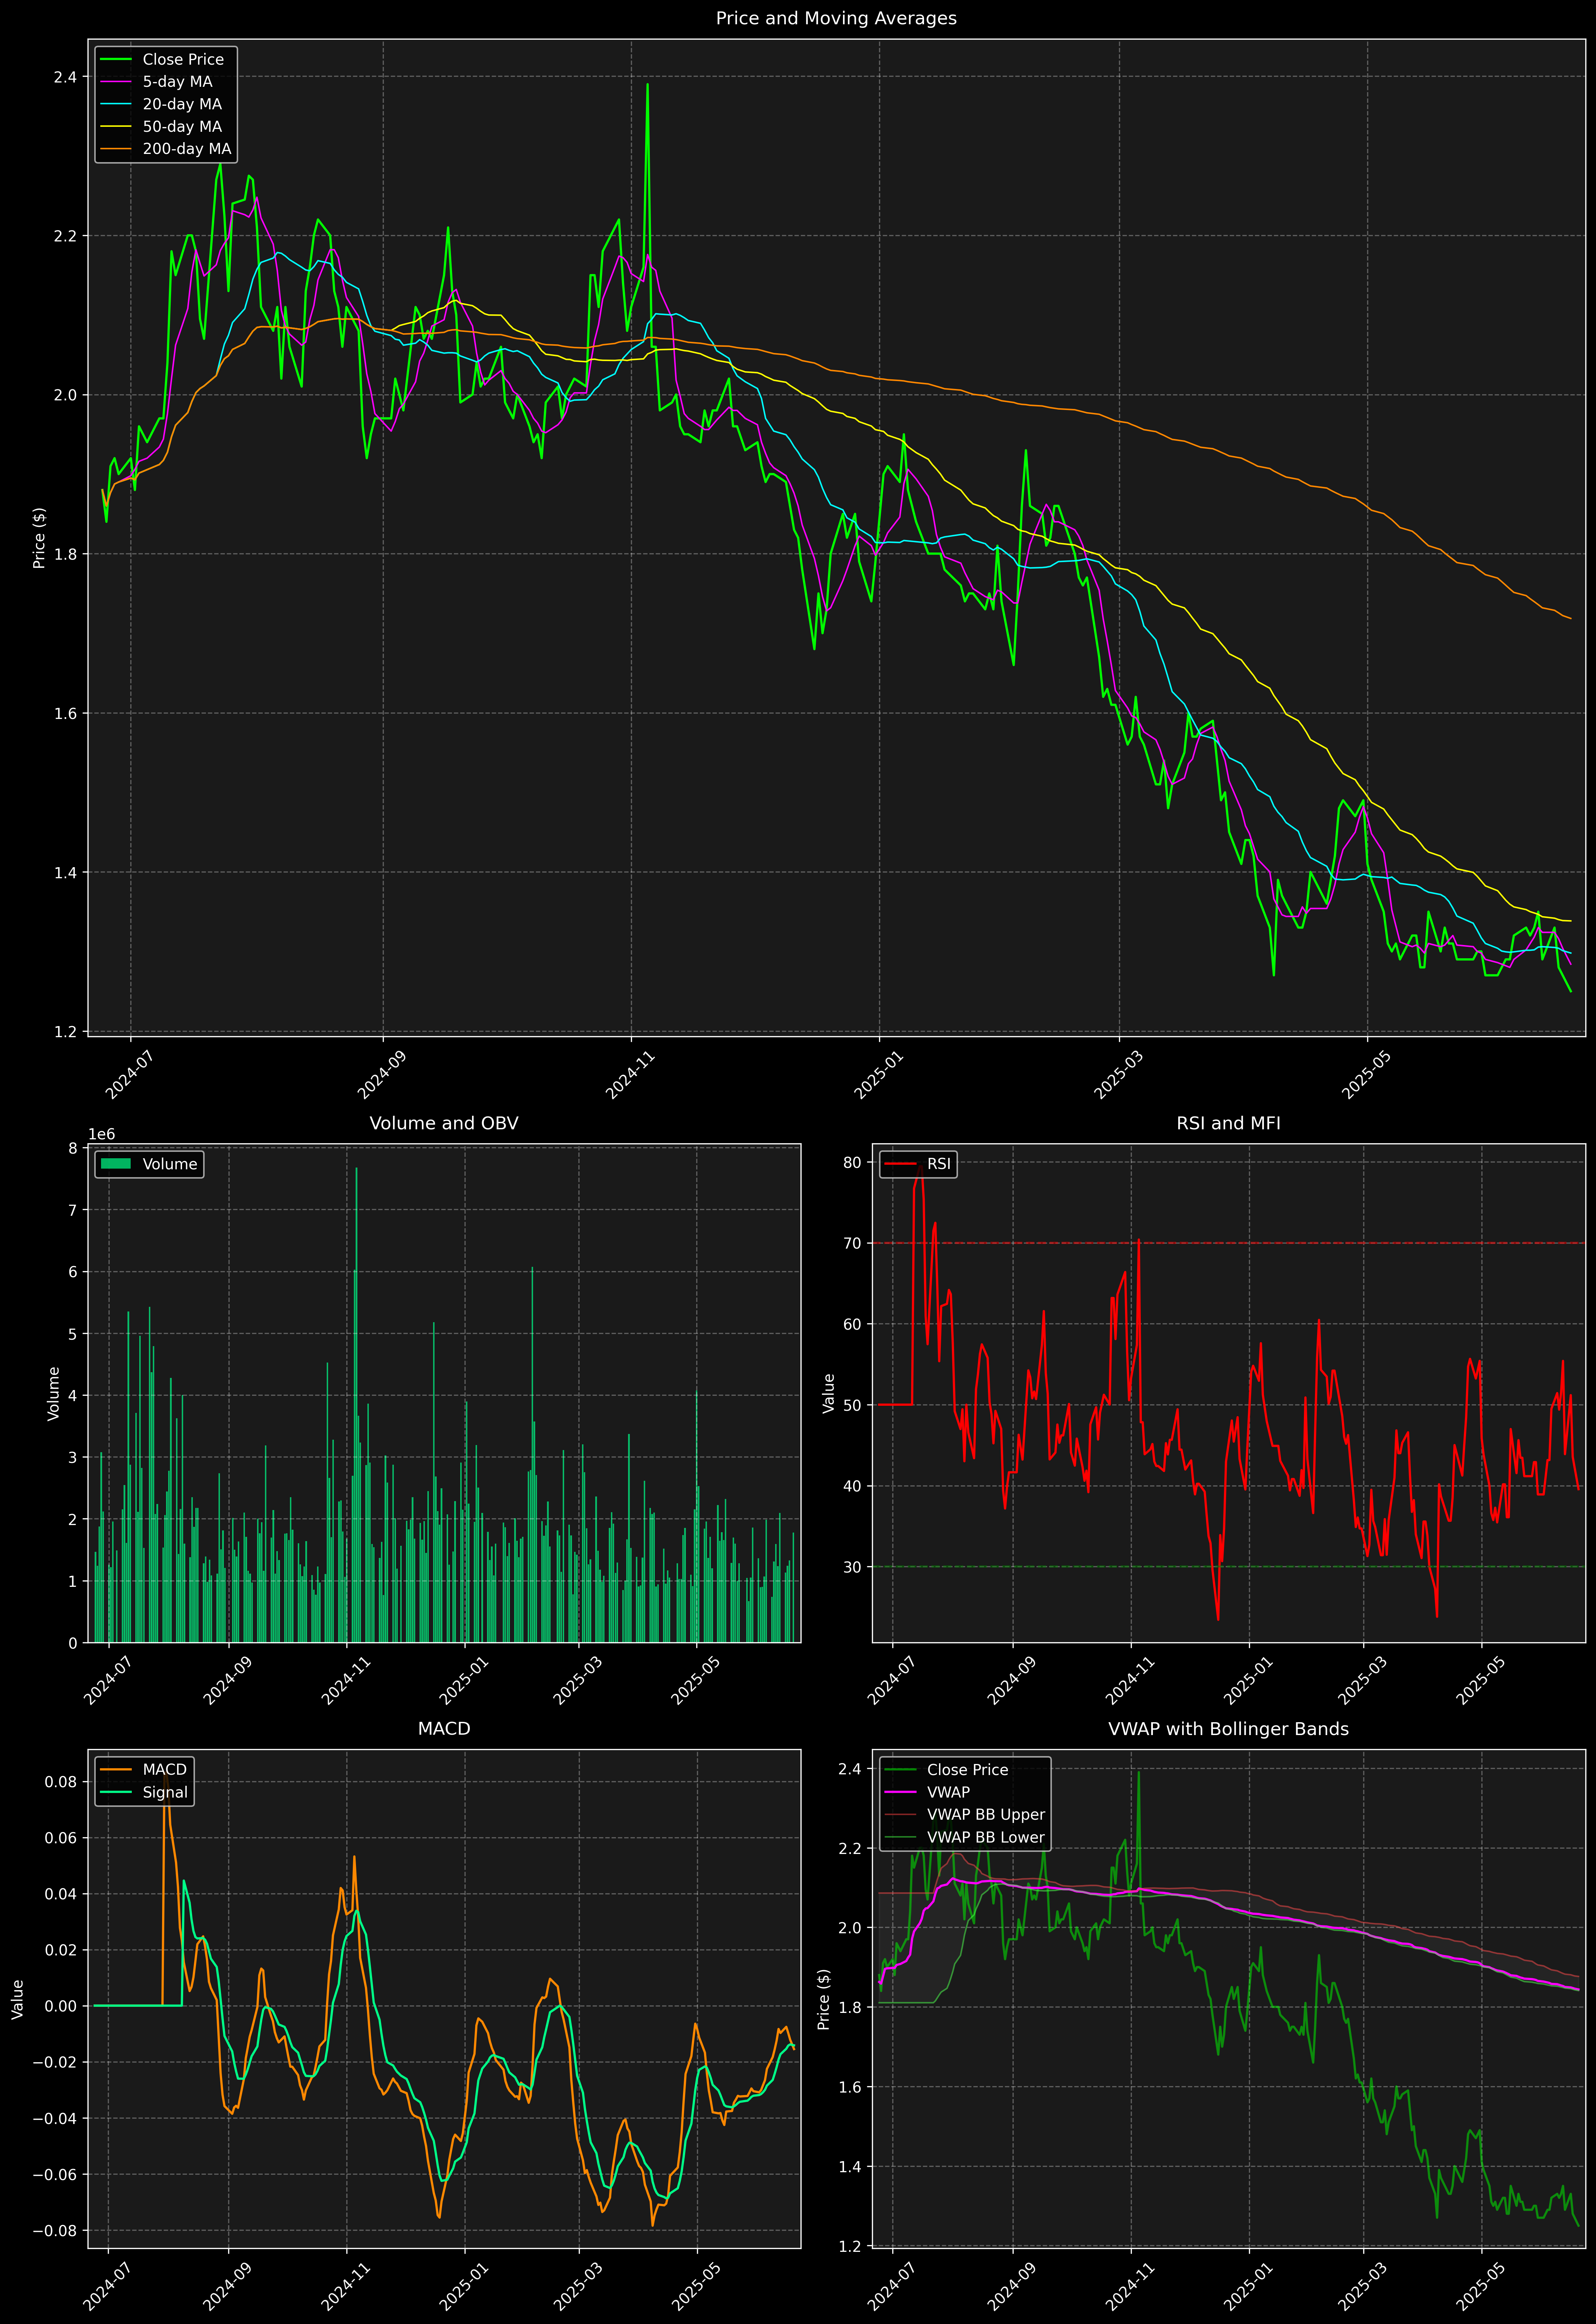The image size is (1596, 2324).
Task: Click the green Volume legend color patch
Action: coord(116,1164)
